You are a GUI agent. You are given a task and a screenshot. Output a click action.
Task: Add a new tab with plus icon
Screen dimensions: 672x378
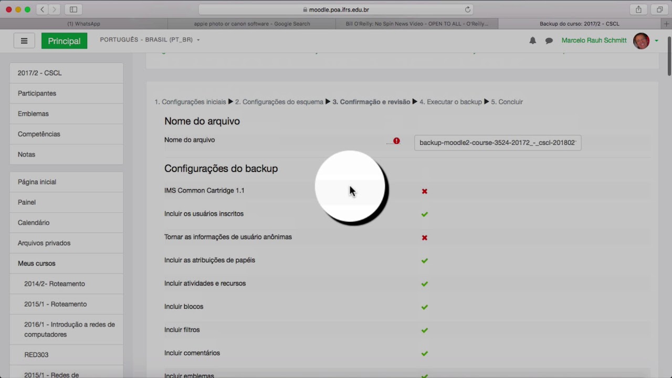click(667, 24)
